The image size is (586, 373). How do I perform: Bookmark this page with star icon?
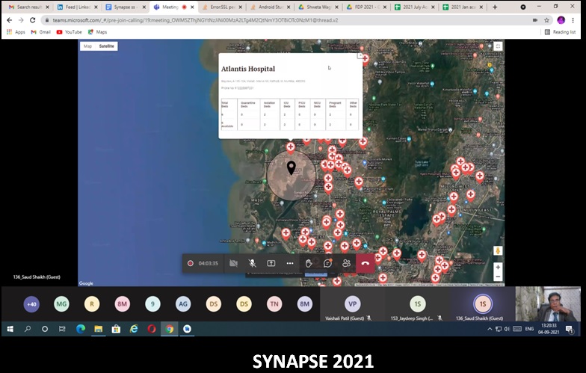pos(547,20)
